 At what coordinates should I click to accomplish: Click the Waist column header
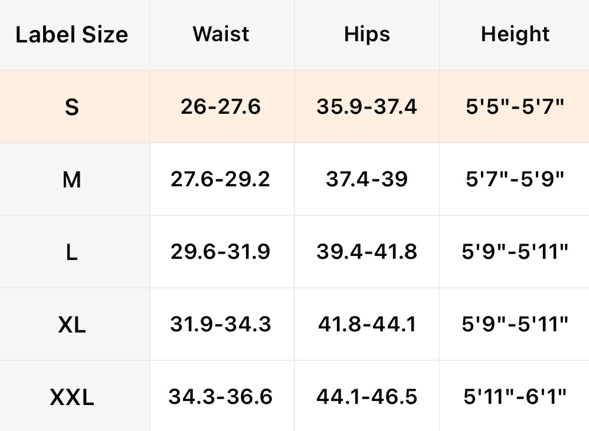point(221,34)
